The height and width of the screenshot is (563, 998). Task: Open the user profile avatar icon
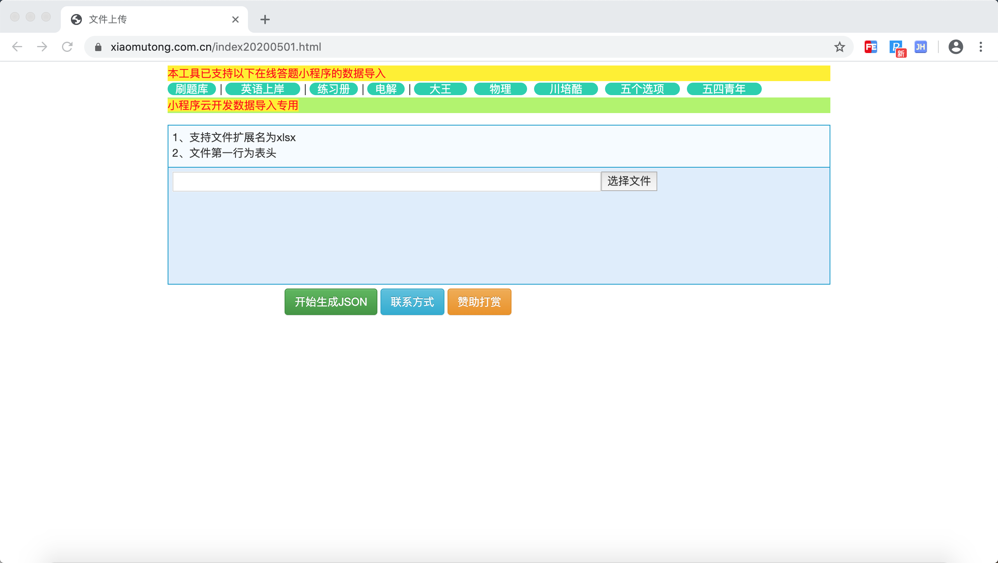pos(956,47)
